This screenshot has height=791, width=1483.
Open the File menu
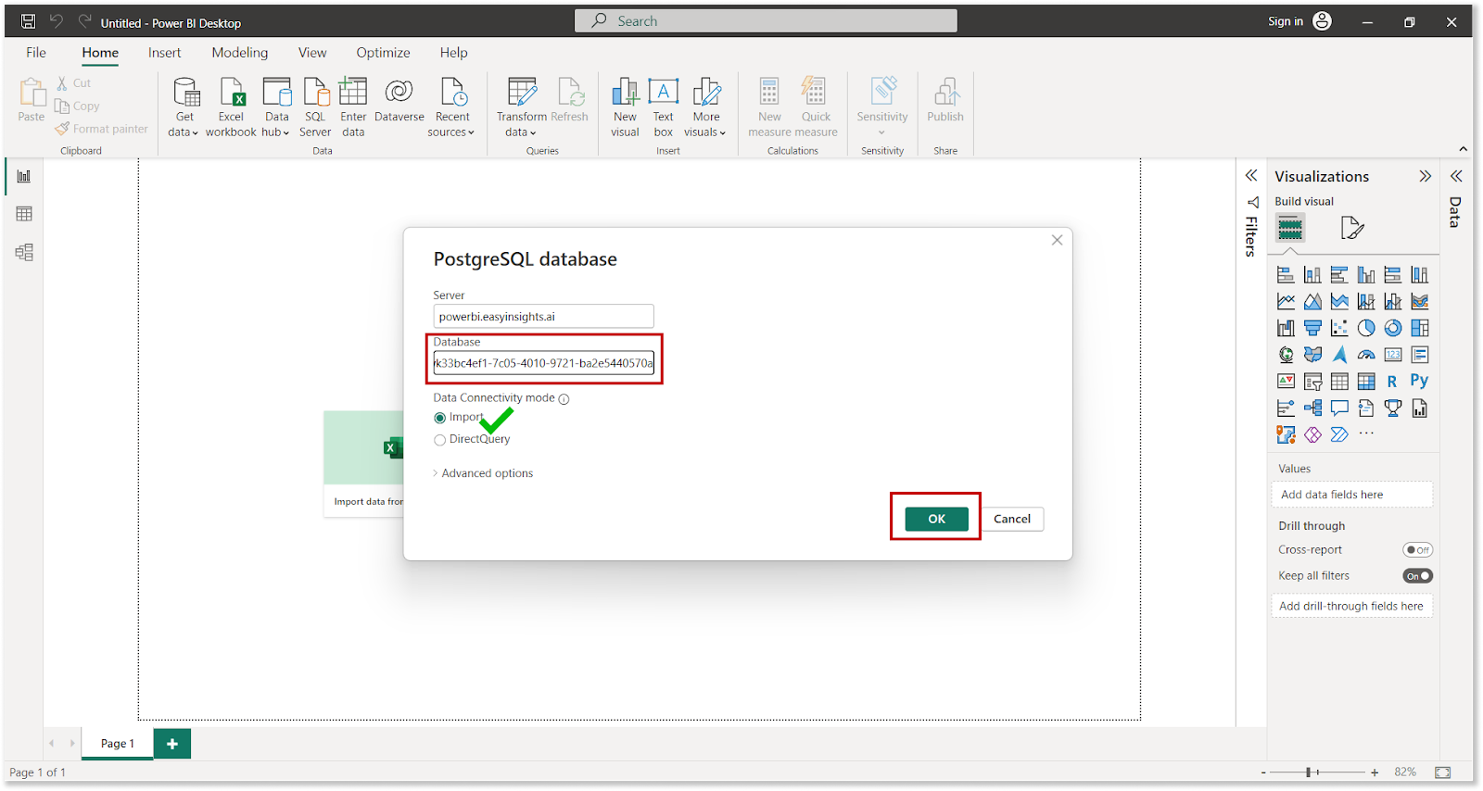(36, 53)
